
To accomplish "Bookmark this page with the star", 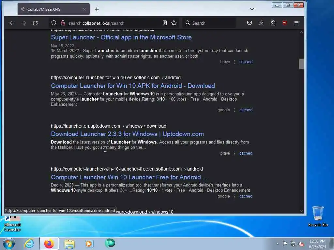I will pos(174,23).
